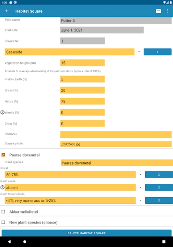
Task: Tap the info icon beside Weeds (%)
Action: click(x=3, y=113)
